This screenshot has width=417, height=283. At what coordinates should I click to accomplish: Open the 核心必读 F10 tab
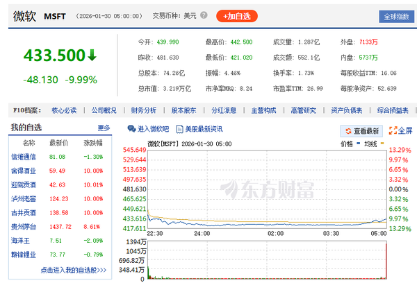pyautogui.click(x=64, y=110)
